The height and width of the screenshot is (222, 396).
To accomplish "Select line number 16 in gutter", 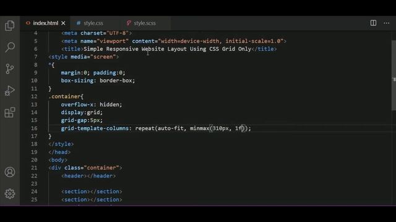I will (x=34, y=128).
